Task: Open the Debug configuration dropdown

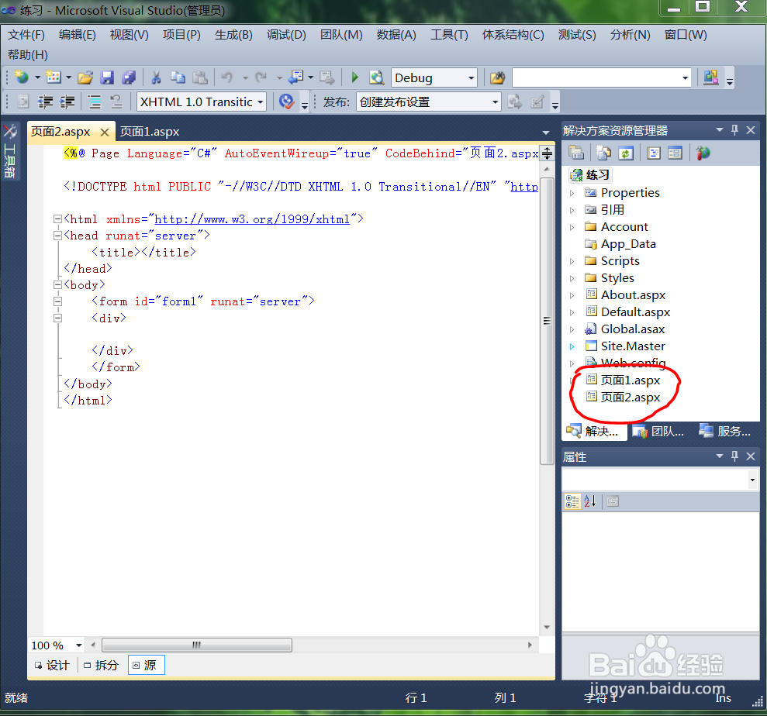Action: [x=471, y=77]
